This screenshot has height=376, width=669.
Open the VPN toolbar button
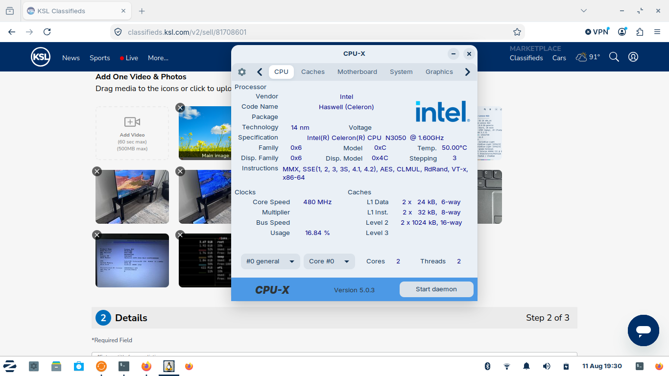597,32
